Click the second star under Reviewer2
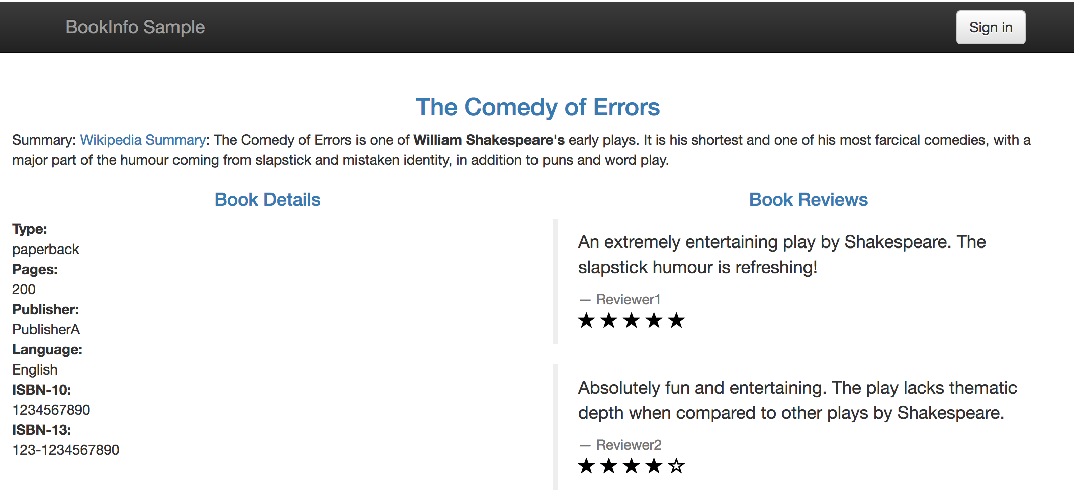The image size is (1074, 497). click(609, 466)
